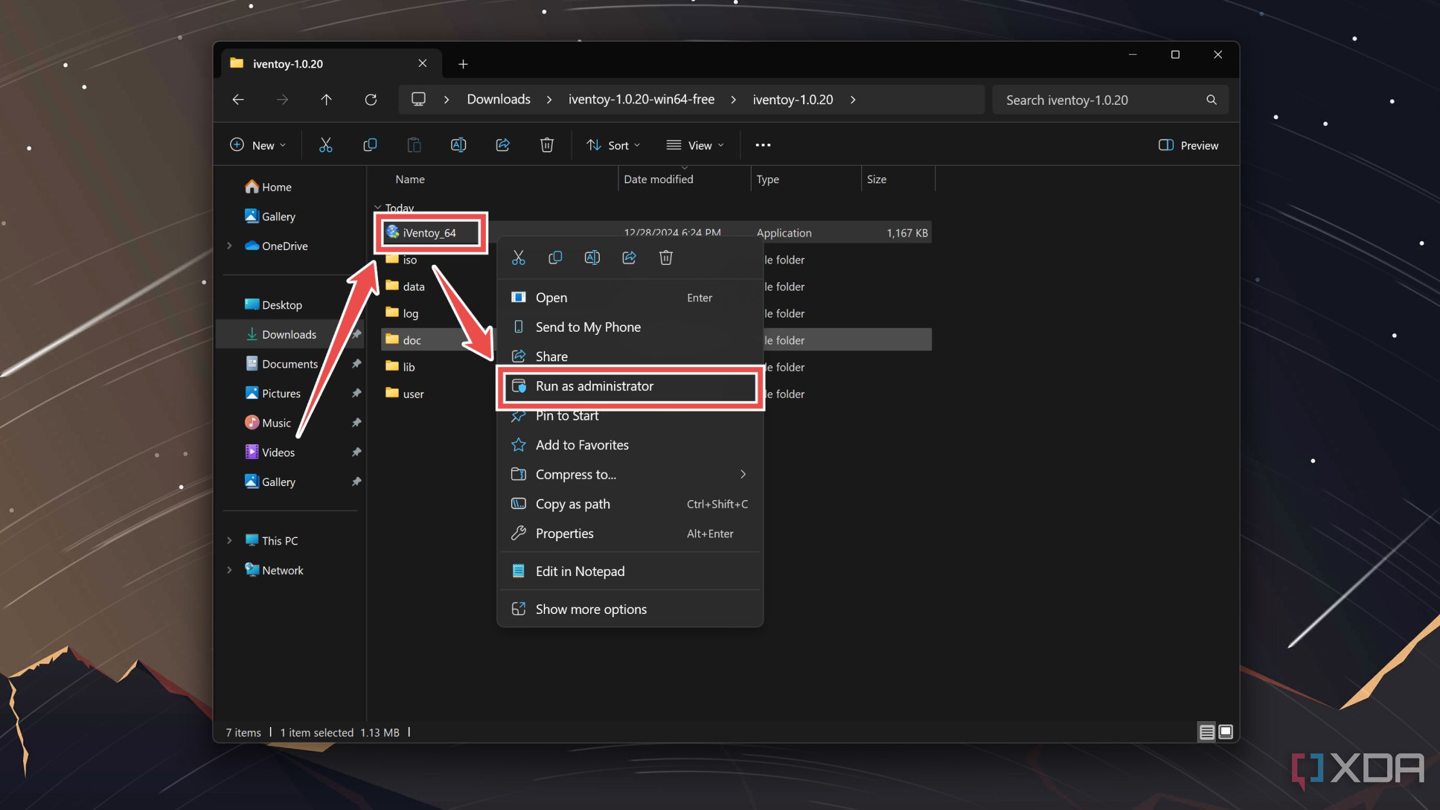The height and width of the screenshot is (810, 1440).
Task: Click the More options button
Action: pos(762,145)
